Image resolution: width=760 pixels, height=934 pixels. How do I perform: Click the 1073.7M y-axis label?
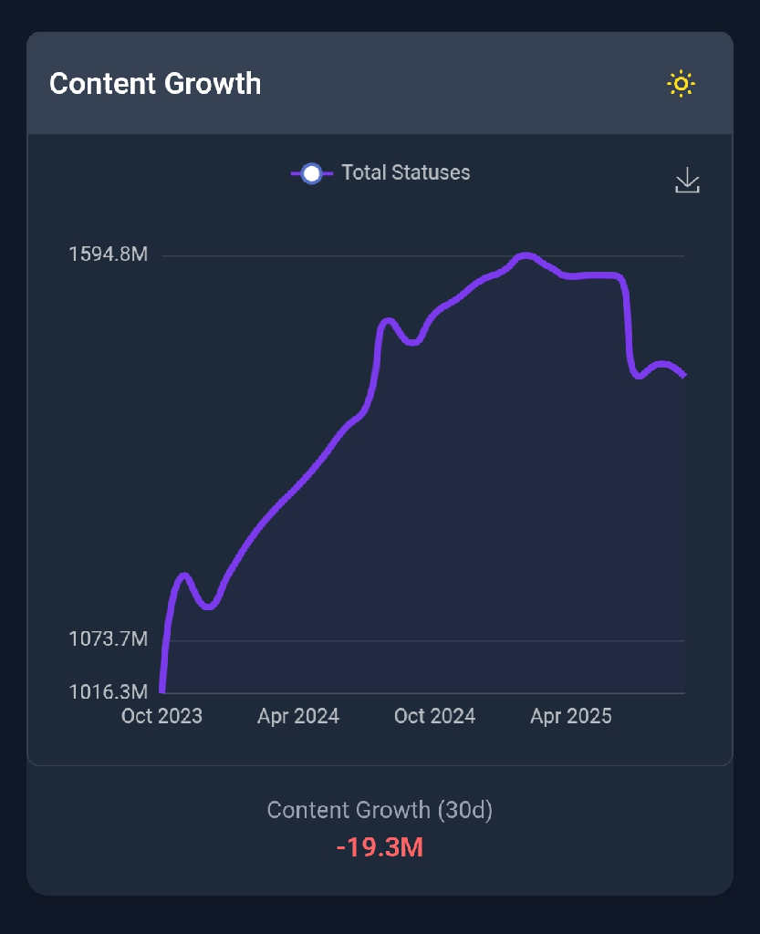tap(108, 639)
